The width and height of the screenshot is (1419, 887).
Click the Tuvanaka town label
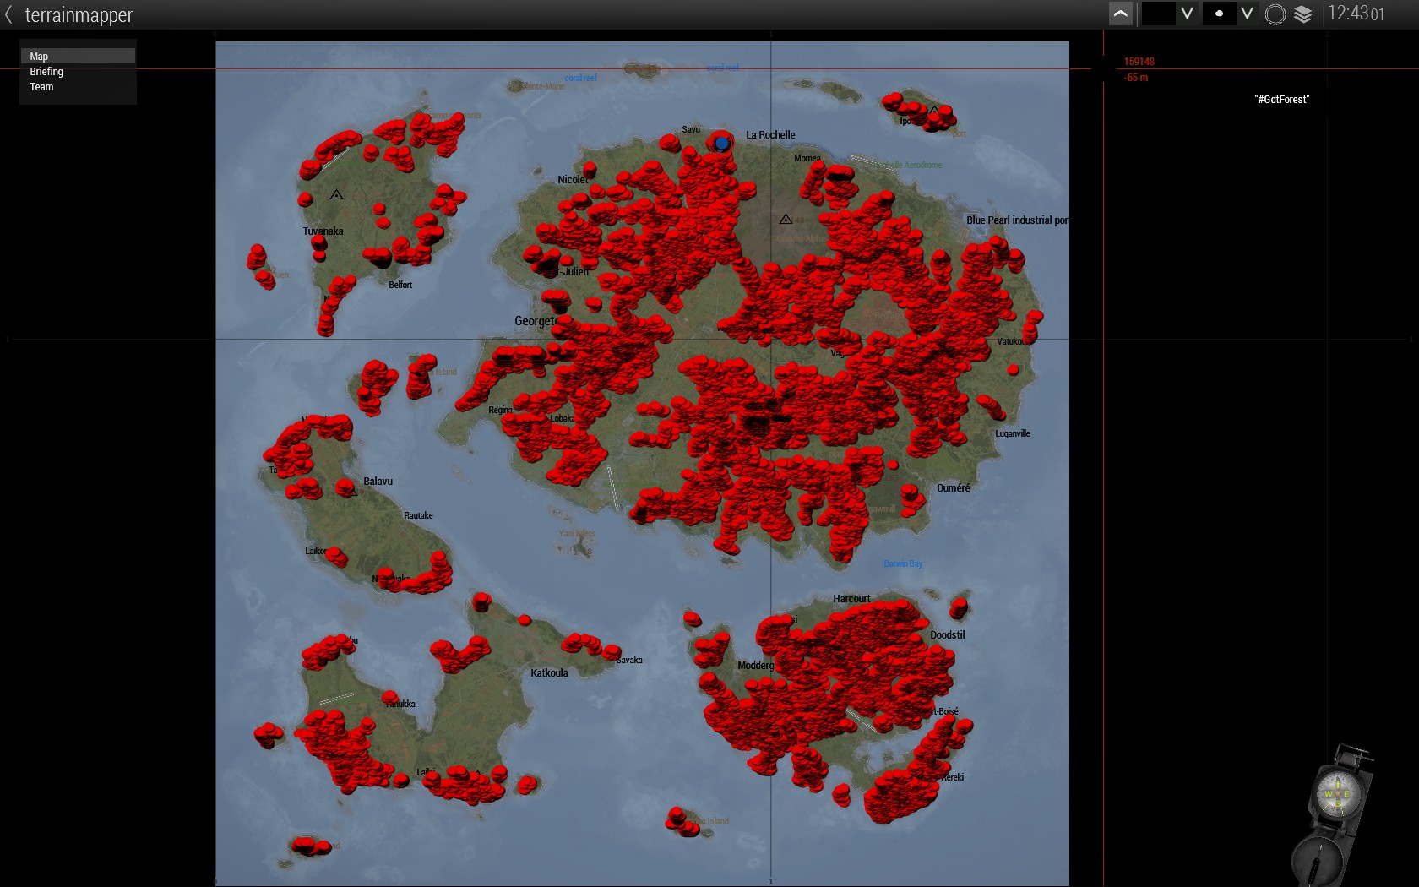(x=323, y=231)
